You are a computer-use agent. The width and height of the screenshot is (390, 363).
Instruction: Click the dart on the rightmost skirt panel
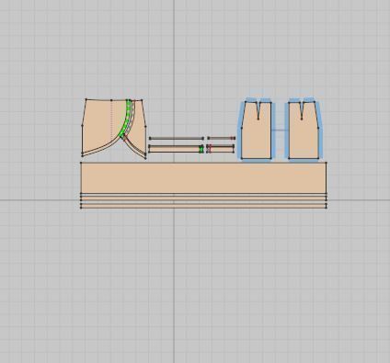(x=302, y=110)
